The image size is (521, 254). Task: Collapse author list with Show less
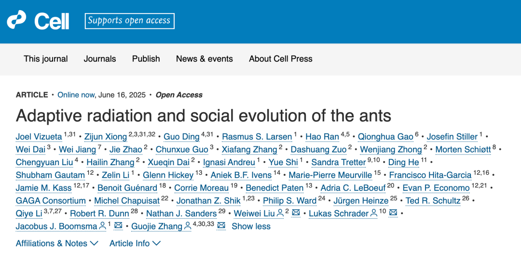point(251,226)
